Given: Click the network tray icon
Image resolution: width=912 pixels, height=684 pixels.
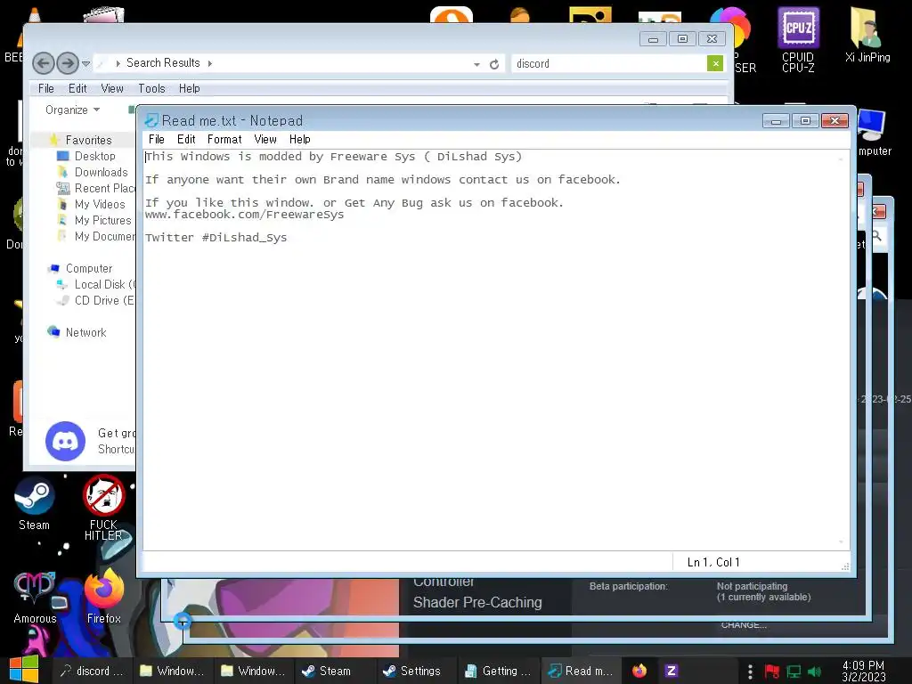Looking at the screenshot, I should click(794, 672).
